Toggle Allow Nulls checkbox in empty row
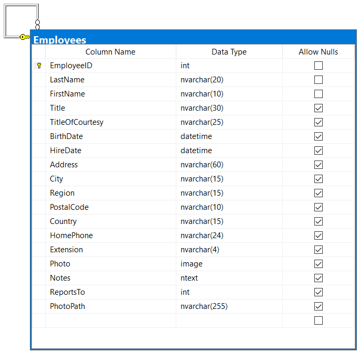The image size is (360, 353). point(319,321)
